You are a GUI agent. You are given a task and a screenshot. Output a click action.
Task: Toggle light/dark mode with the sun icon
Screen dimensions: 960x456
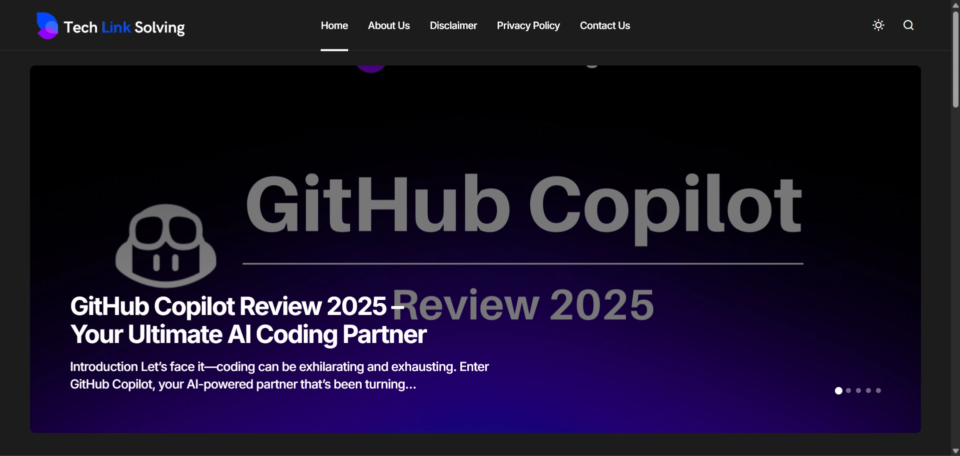point(878,25)
